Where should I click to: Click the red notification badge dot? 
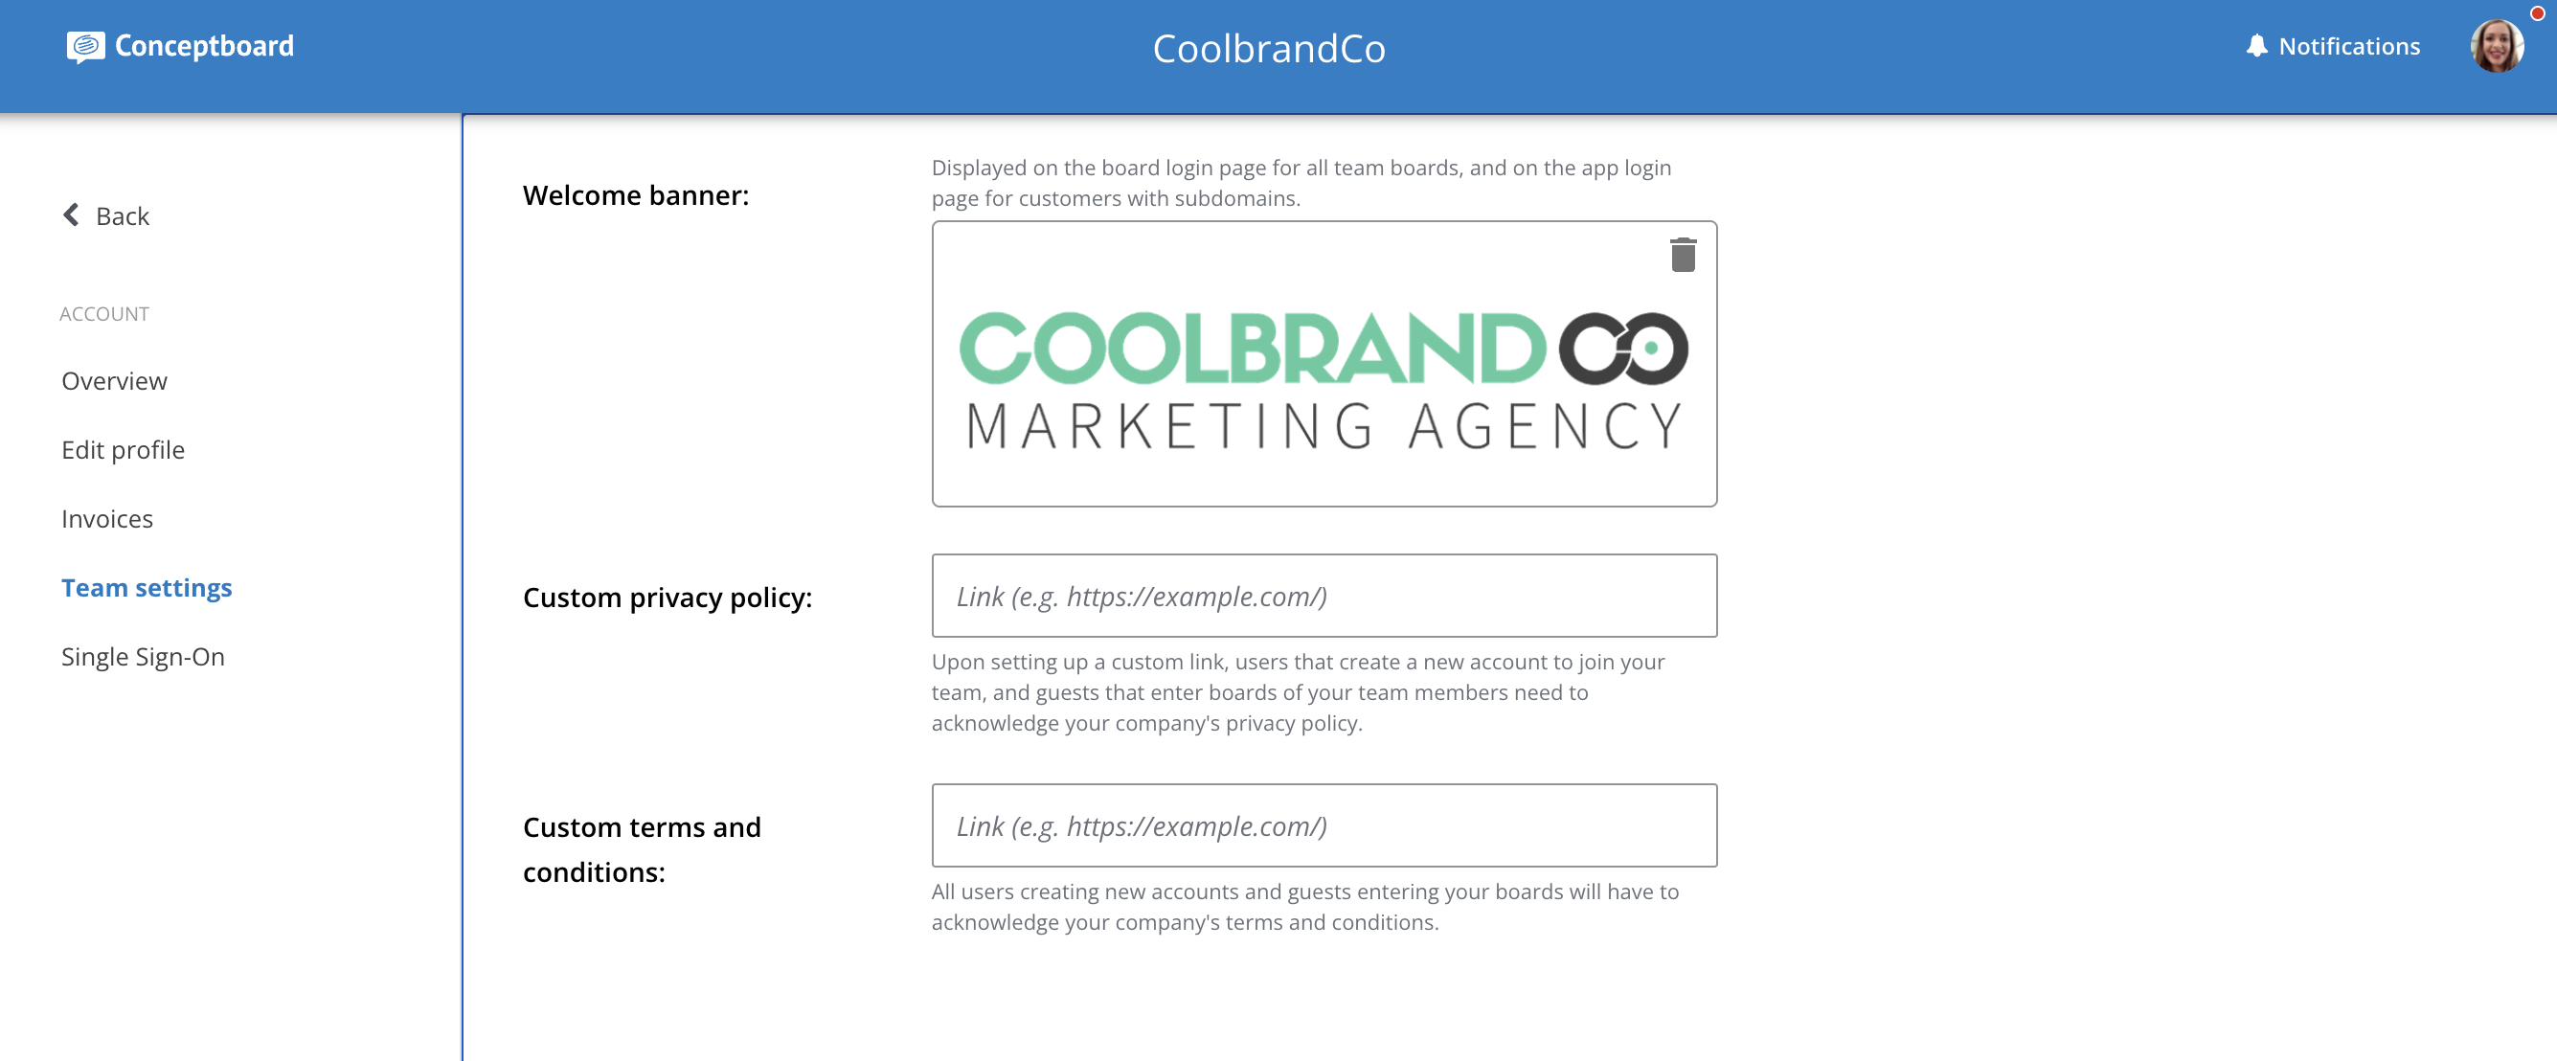tap(2537, 12)
